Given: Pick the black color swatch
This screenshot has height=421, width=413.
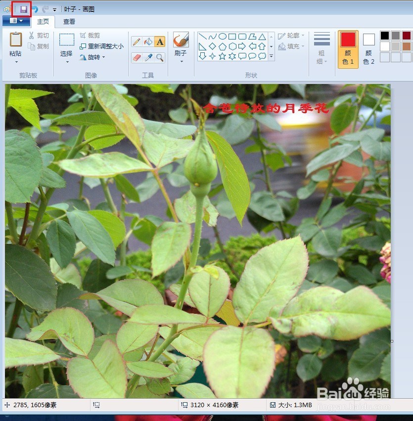Looking at the screenshot, I should (385, 36).
